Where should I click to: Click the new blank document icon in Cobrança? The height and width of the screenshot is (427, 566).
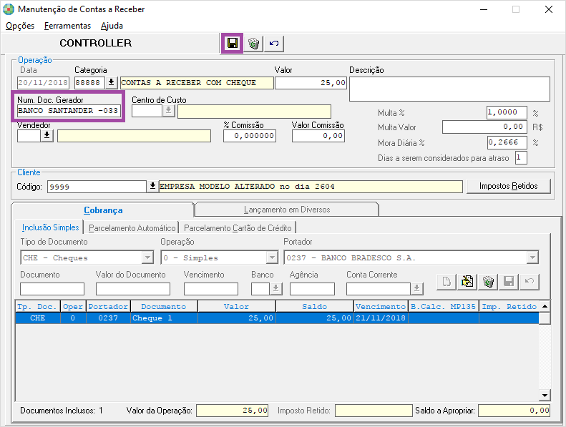447,282
